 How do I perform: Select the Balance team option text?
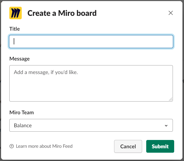[x=23, y=125]
